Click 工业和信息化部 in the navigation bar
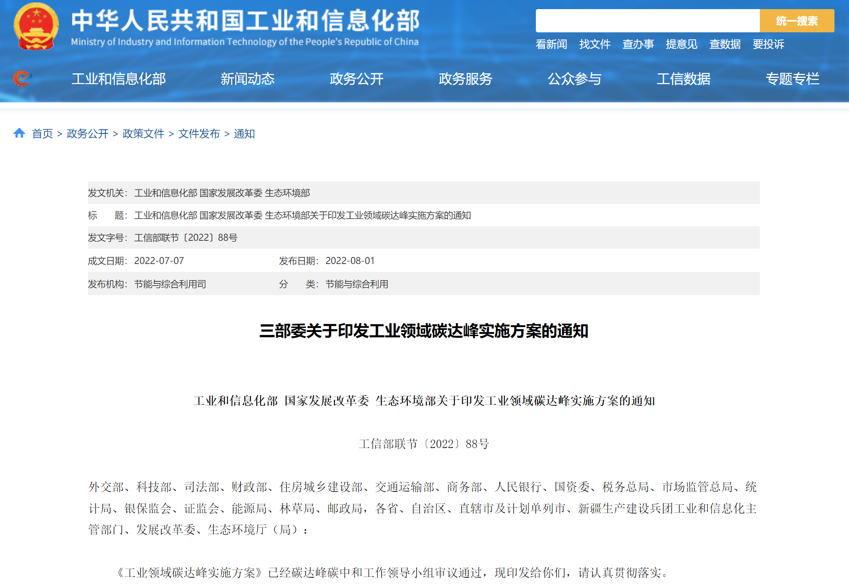This screenshot has height=586, width=849. coord(119,79)
